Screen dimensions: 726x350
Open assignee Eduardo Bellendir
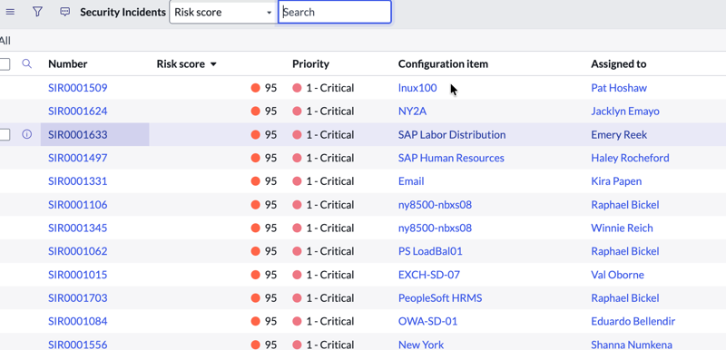pyautogui.click(x=633, y=321)
